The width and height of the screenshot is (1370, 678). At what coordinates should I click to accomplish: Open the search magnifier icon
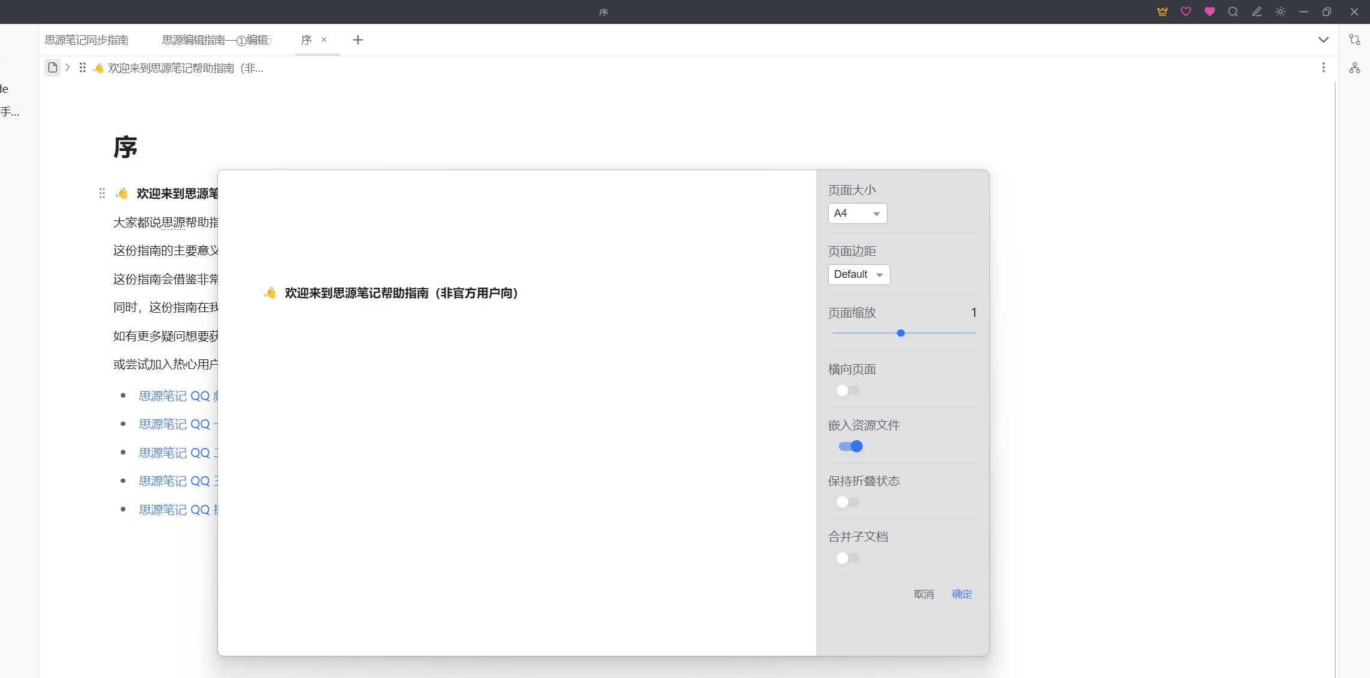pos(1233,11)
